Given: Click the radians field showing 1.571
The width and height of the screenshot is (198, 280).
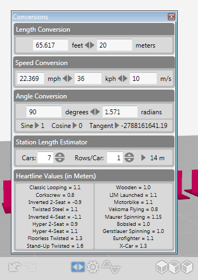Looking at the screenshot, I should tap(120, 112).
